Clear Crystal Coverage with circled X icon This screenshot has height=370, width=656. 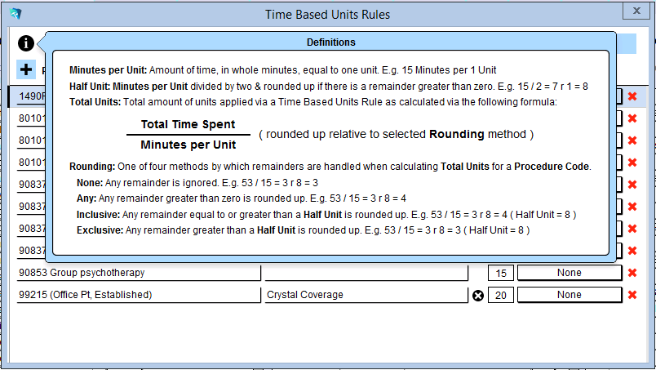[x=478, y=296]
